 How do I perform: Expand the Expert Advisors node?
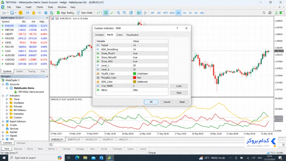[x=3, y=121]
